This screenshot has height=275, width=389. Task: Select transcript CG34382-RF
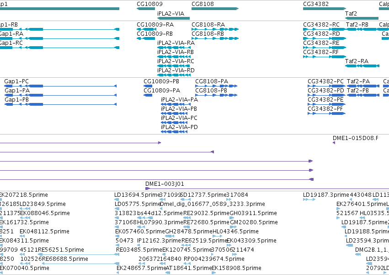(321, 52)
